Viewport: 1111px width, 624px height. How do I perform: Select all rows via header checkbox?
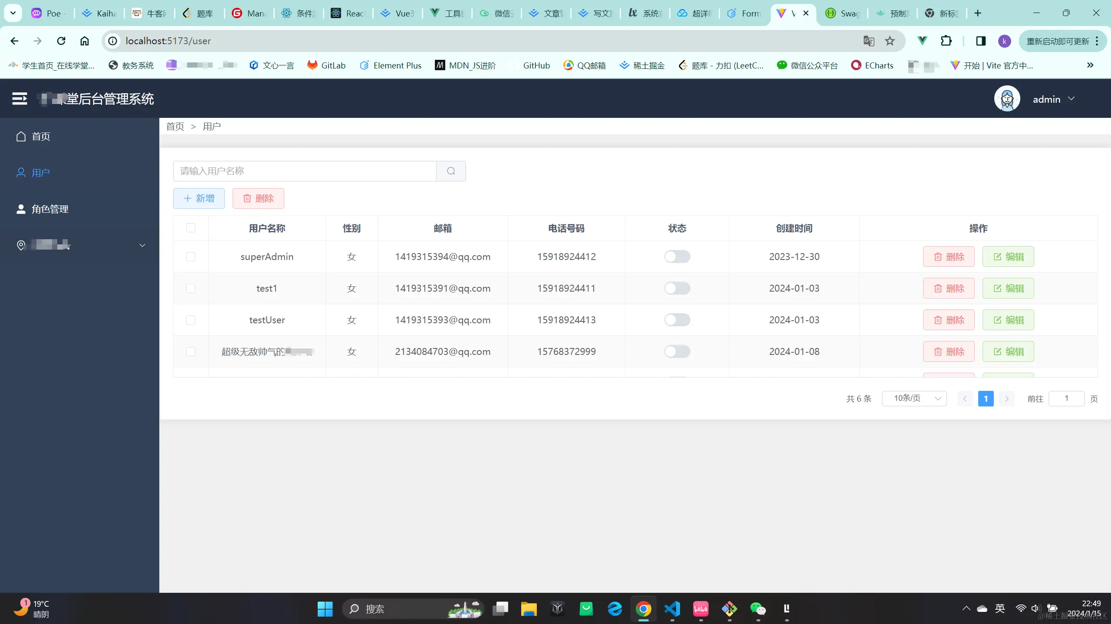click(191, 228)
